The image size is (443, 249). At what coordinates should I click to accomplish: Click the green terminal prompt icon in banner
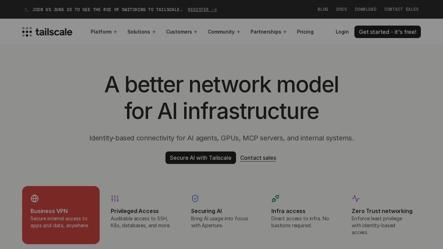[x=27, y=10]
